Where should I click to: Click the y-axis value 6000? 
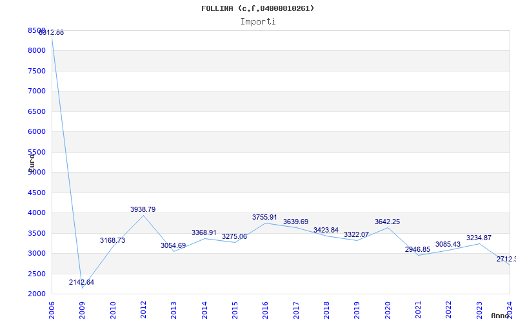pos(37,131)
